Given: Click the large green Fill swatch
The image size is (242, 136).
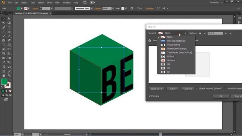Looking at the screenshot, I should 4,82.
